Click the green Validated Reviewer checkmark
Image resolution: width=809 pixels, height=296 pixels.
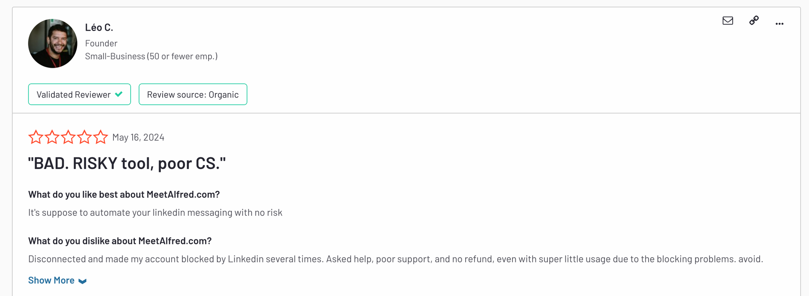coord(119,94)
